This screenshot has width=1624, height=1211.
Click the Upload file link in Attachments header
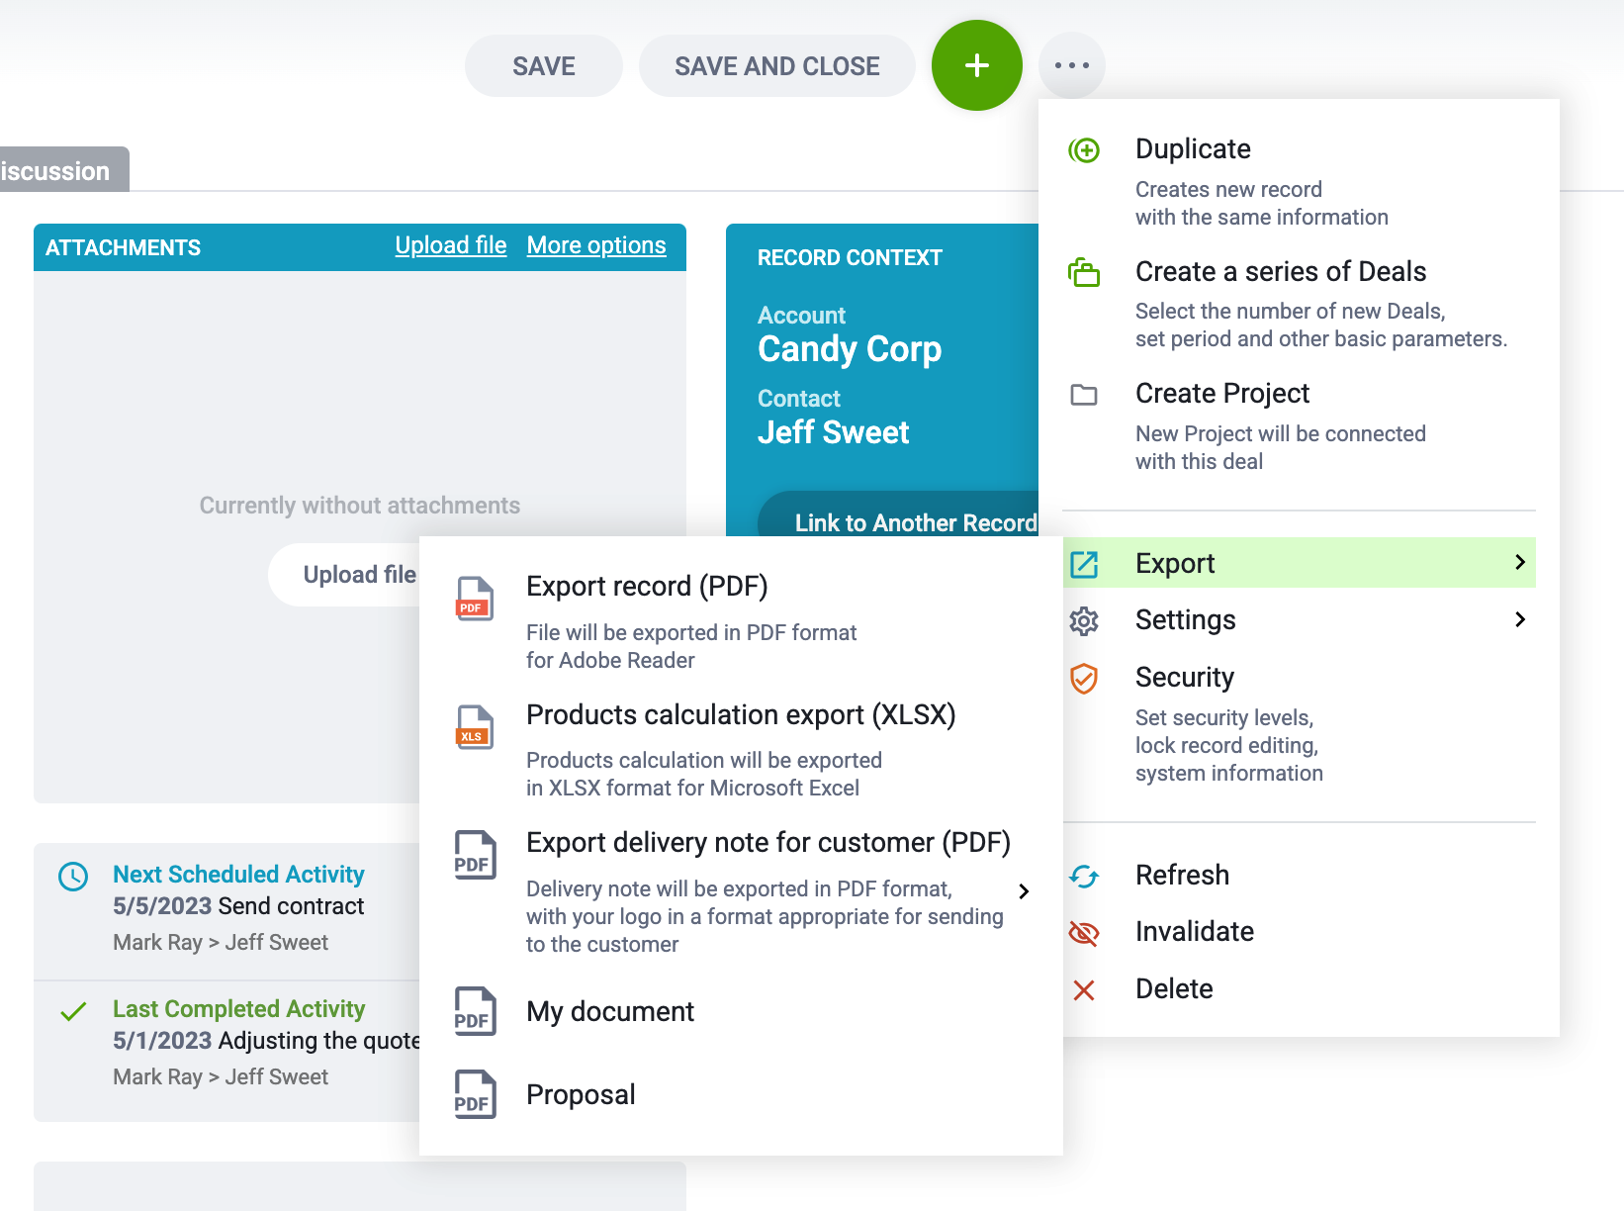coord(451,245)
